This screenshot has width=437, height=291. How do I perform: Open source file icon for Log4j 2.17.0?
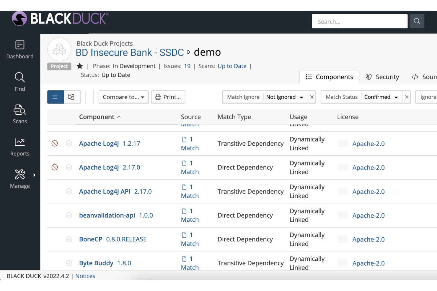[184, 163]
